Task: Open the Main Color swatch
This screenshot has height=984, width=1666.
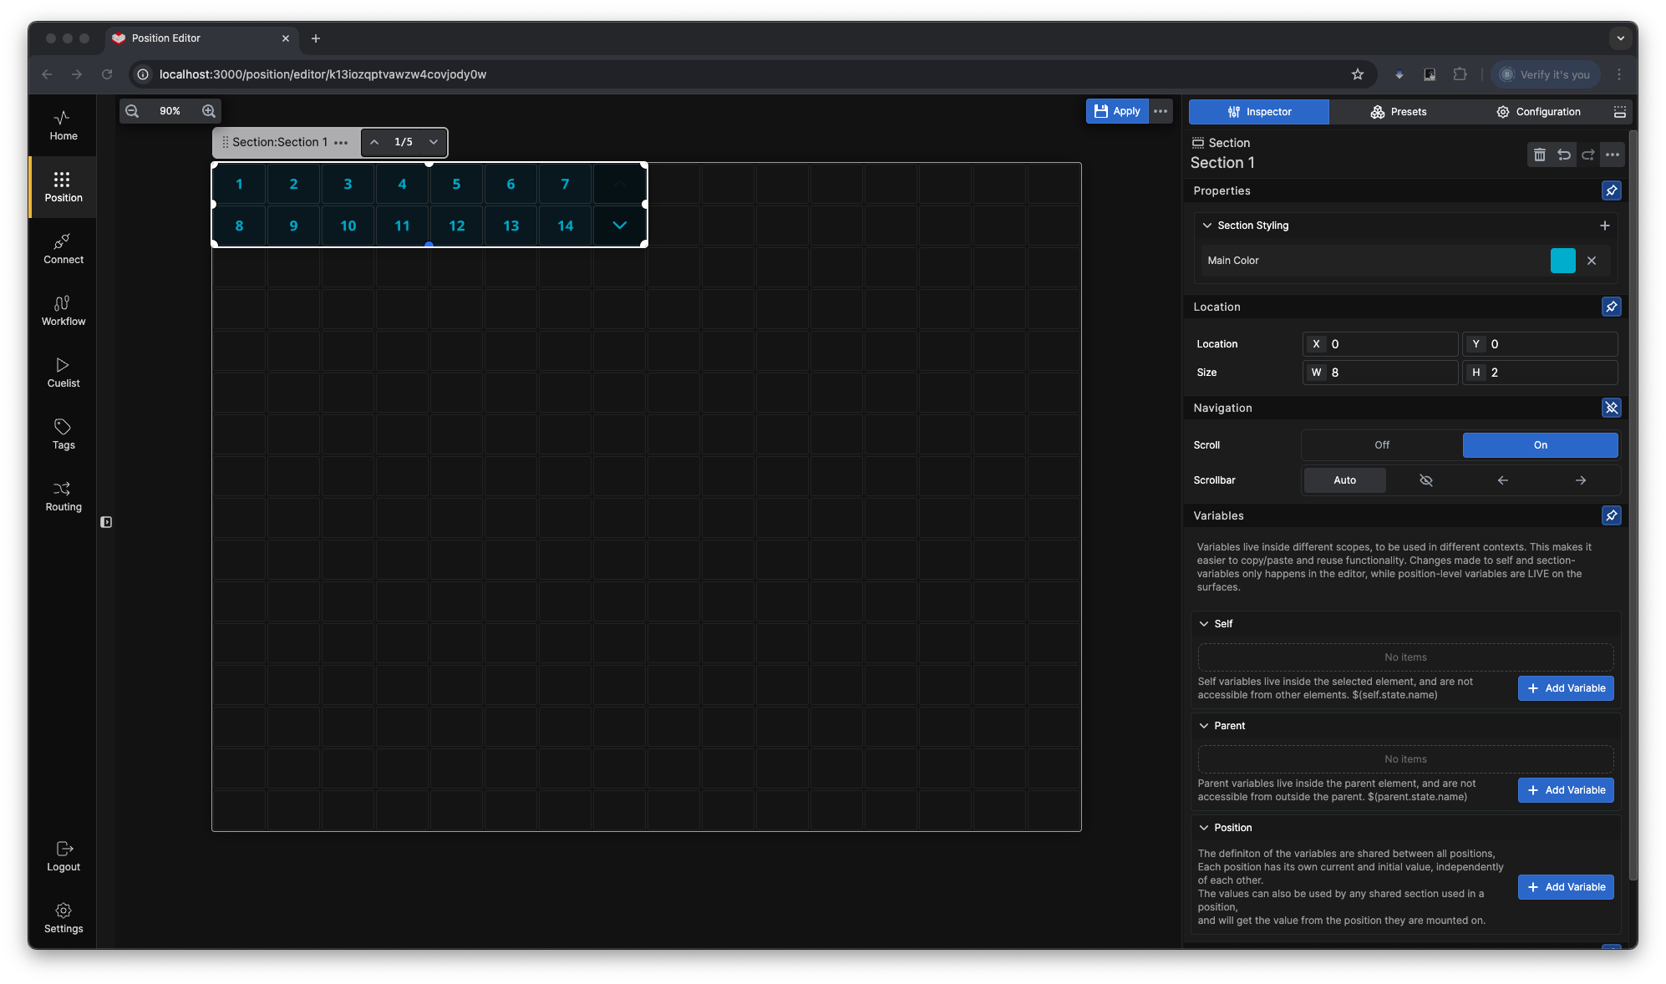Action: [1562, 261]
